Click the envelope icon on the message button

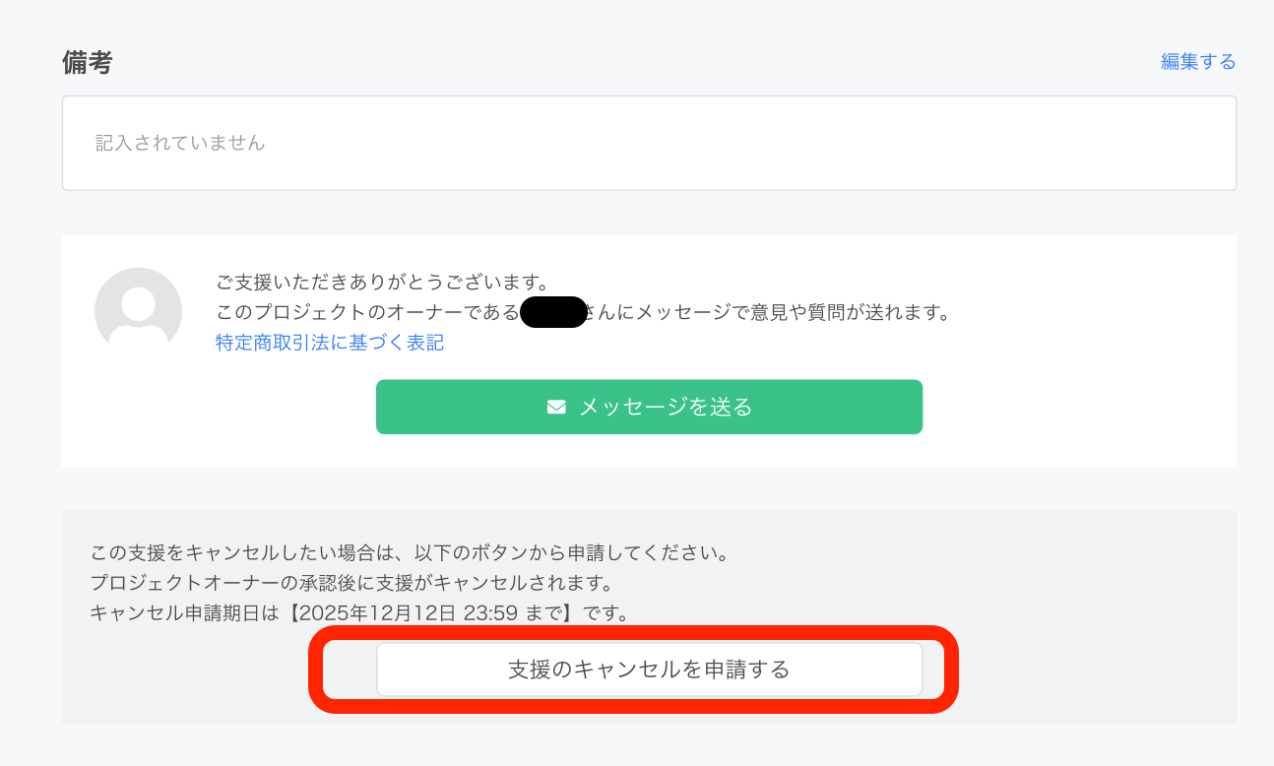click(556, 406)
